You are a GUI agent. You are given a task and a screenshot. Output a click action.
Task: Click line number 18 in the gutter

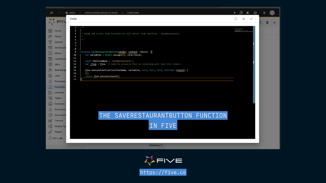(75, 79)
